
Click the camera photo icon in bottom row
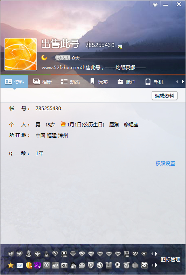click(x=64, y=265)
